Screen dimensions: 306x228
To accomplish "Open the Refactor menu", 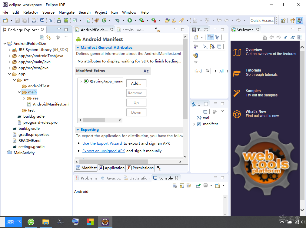I will click(31, 12).
